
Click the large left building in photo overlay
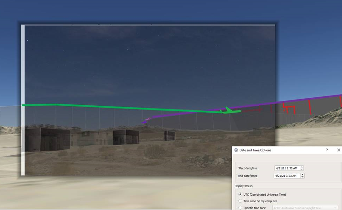coord(42,139)
